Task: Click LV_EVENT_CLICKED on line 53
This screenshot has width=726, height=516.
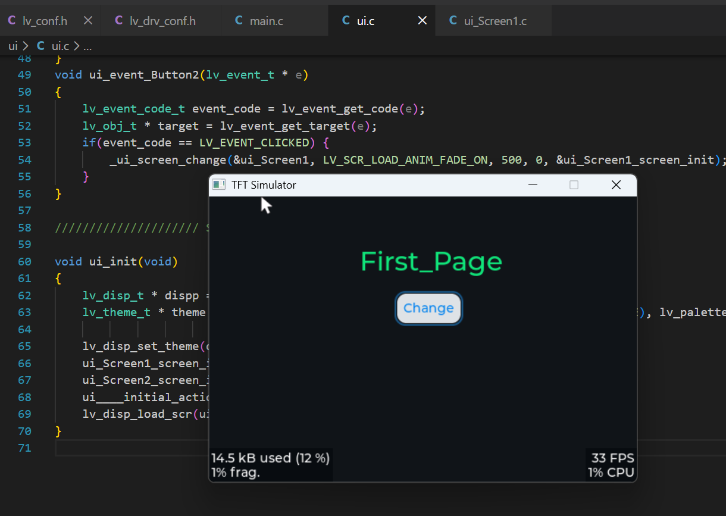Action: click(254, 143)
